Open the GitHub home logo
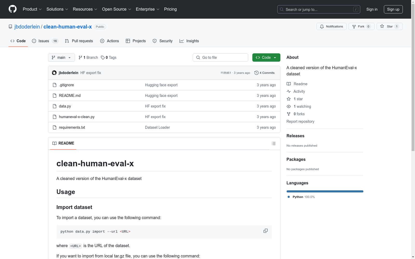Image resolution: width=415 pixels, height=259 pixels. click(x=12, y=9)
